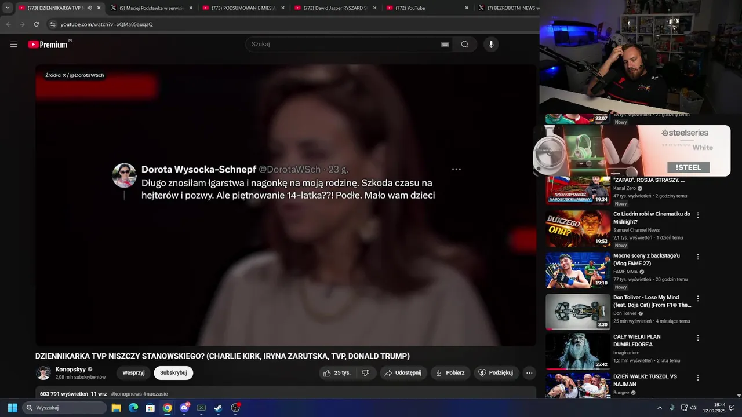Click Chrome icon in taskbar
742x417 pixels.
167,408
